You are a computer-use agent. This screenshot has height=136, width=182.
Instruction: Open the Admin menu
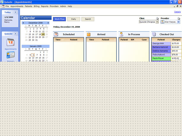point(63,6)
